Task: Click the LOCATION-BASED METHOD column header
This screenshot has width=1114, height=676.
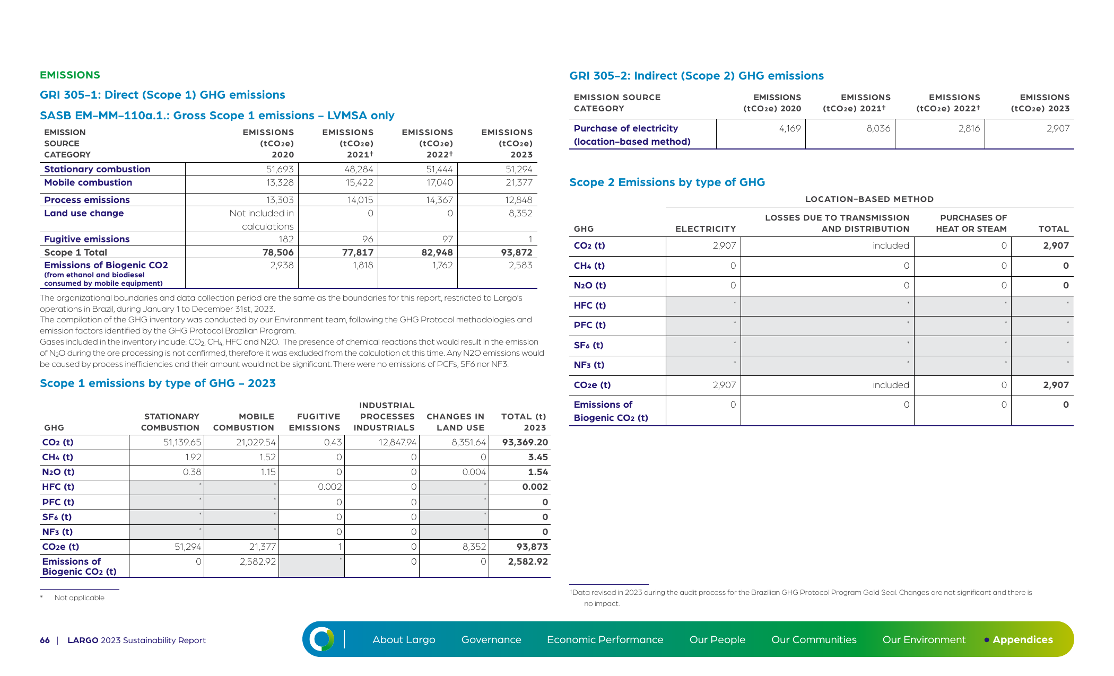Action: click(869, 199)
